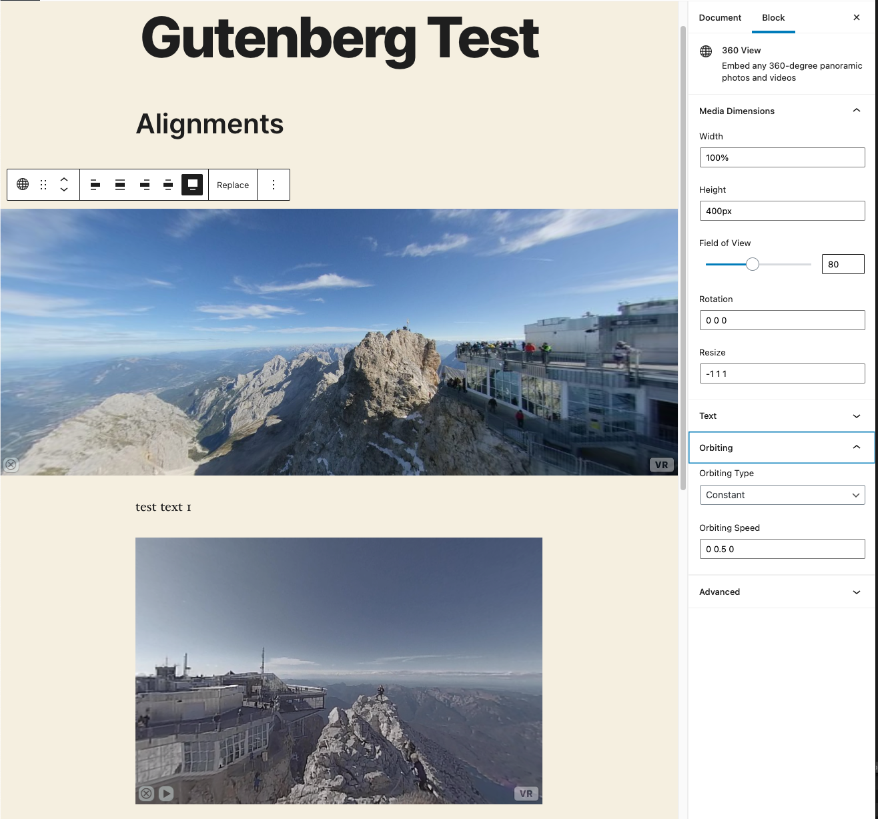The height and width of the screenshot is (819, 878).
Task: Click the drag handle dots in block toolbar
Action: (43, 185)
